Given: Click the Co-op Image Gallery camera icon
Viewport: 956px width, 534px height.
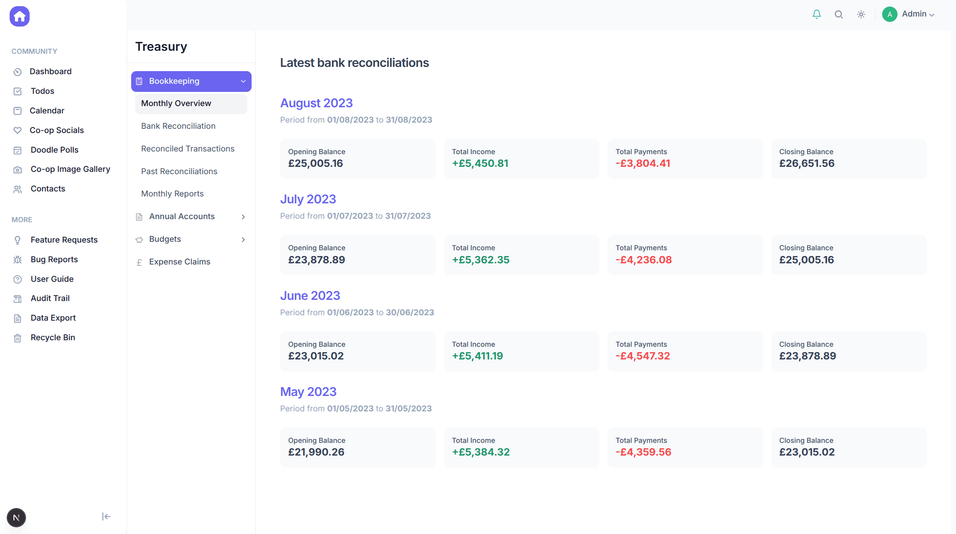Looking at the screenshot, I should [18, 169].
